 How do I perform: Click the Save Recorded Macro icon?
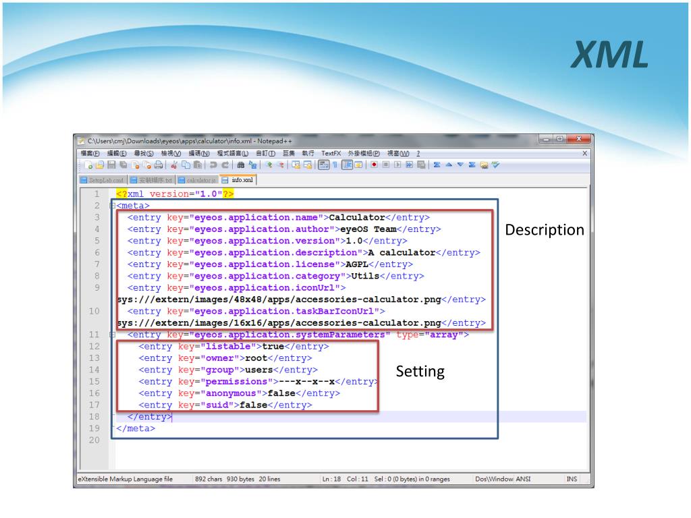pos(421,165)
